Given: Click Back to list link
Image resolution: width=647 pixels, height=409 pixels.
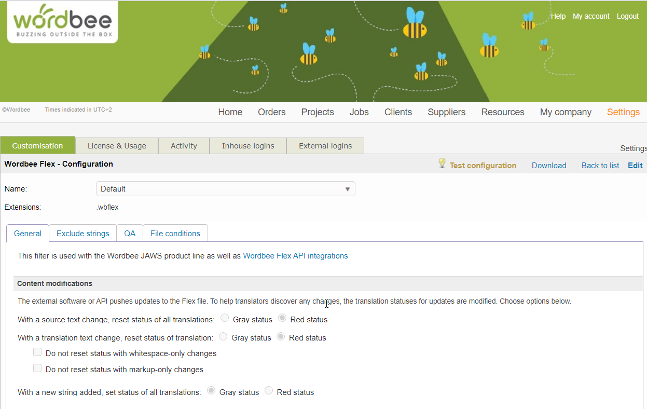Looking at the screenshot, I should pos(600,166).
